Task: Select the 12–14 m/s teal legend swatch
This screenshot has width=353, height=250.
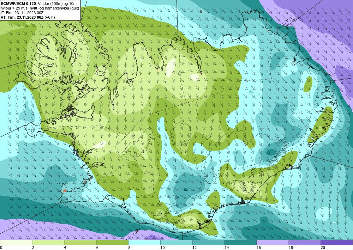Action: pyautogui.click(x=209, y=243)
